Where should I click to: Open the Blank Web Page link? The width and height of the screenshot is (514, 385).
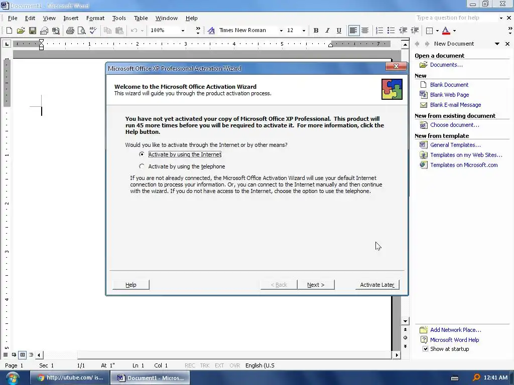(449, 95)
